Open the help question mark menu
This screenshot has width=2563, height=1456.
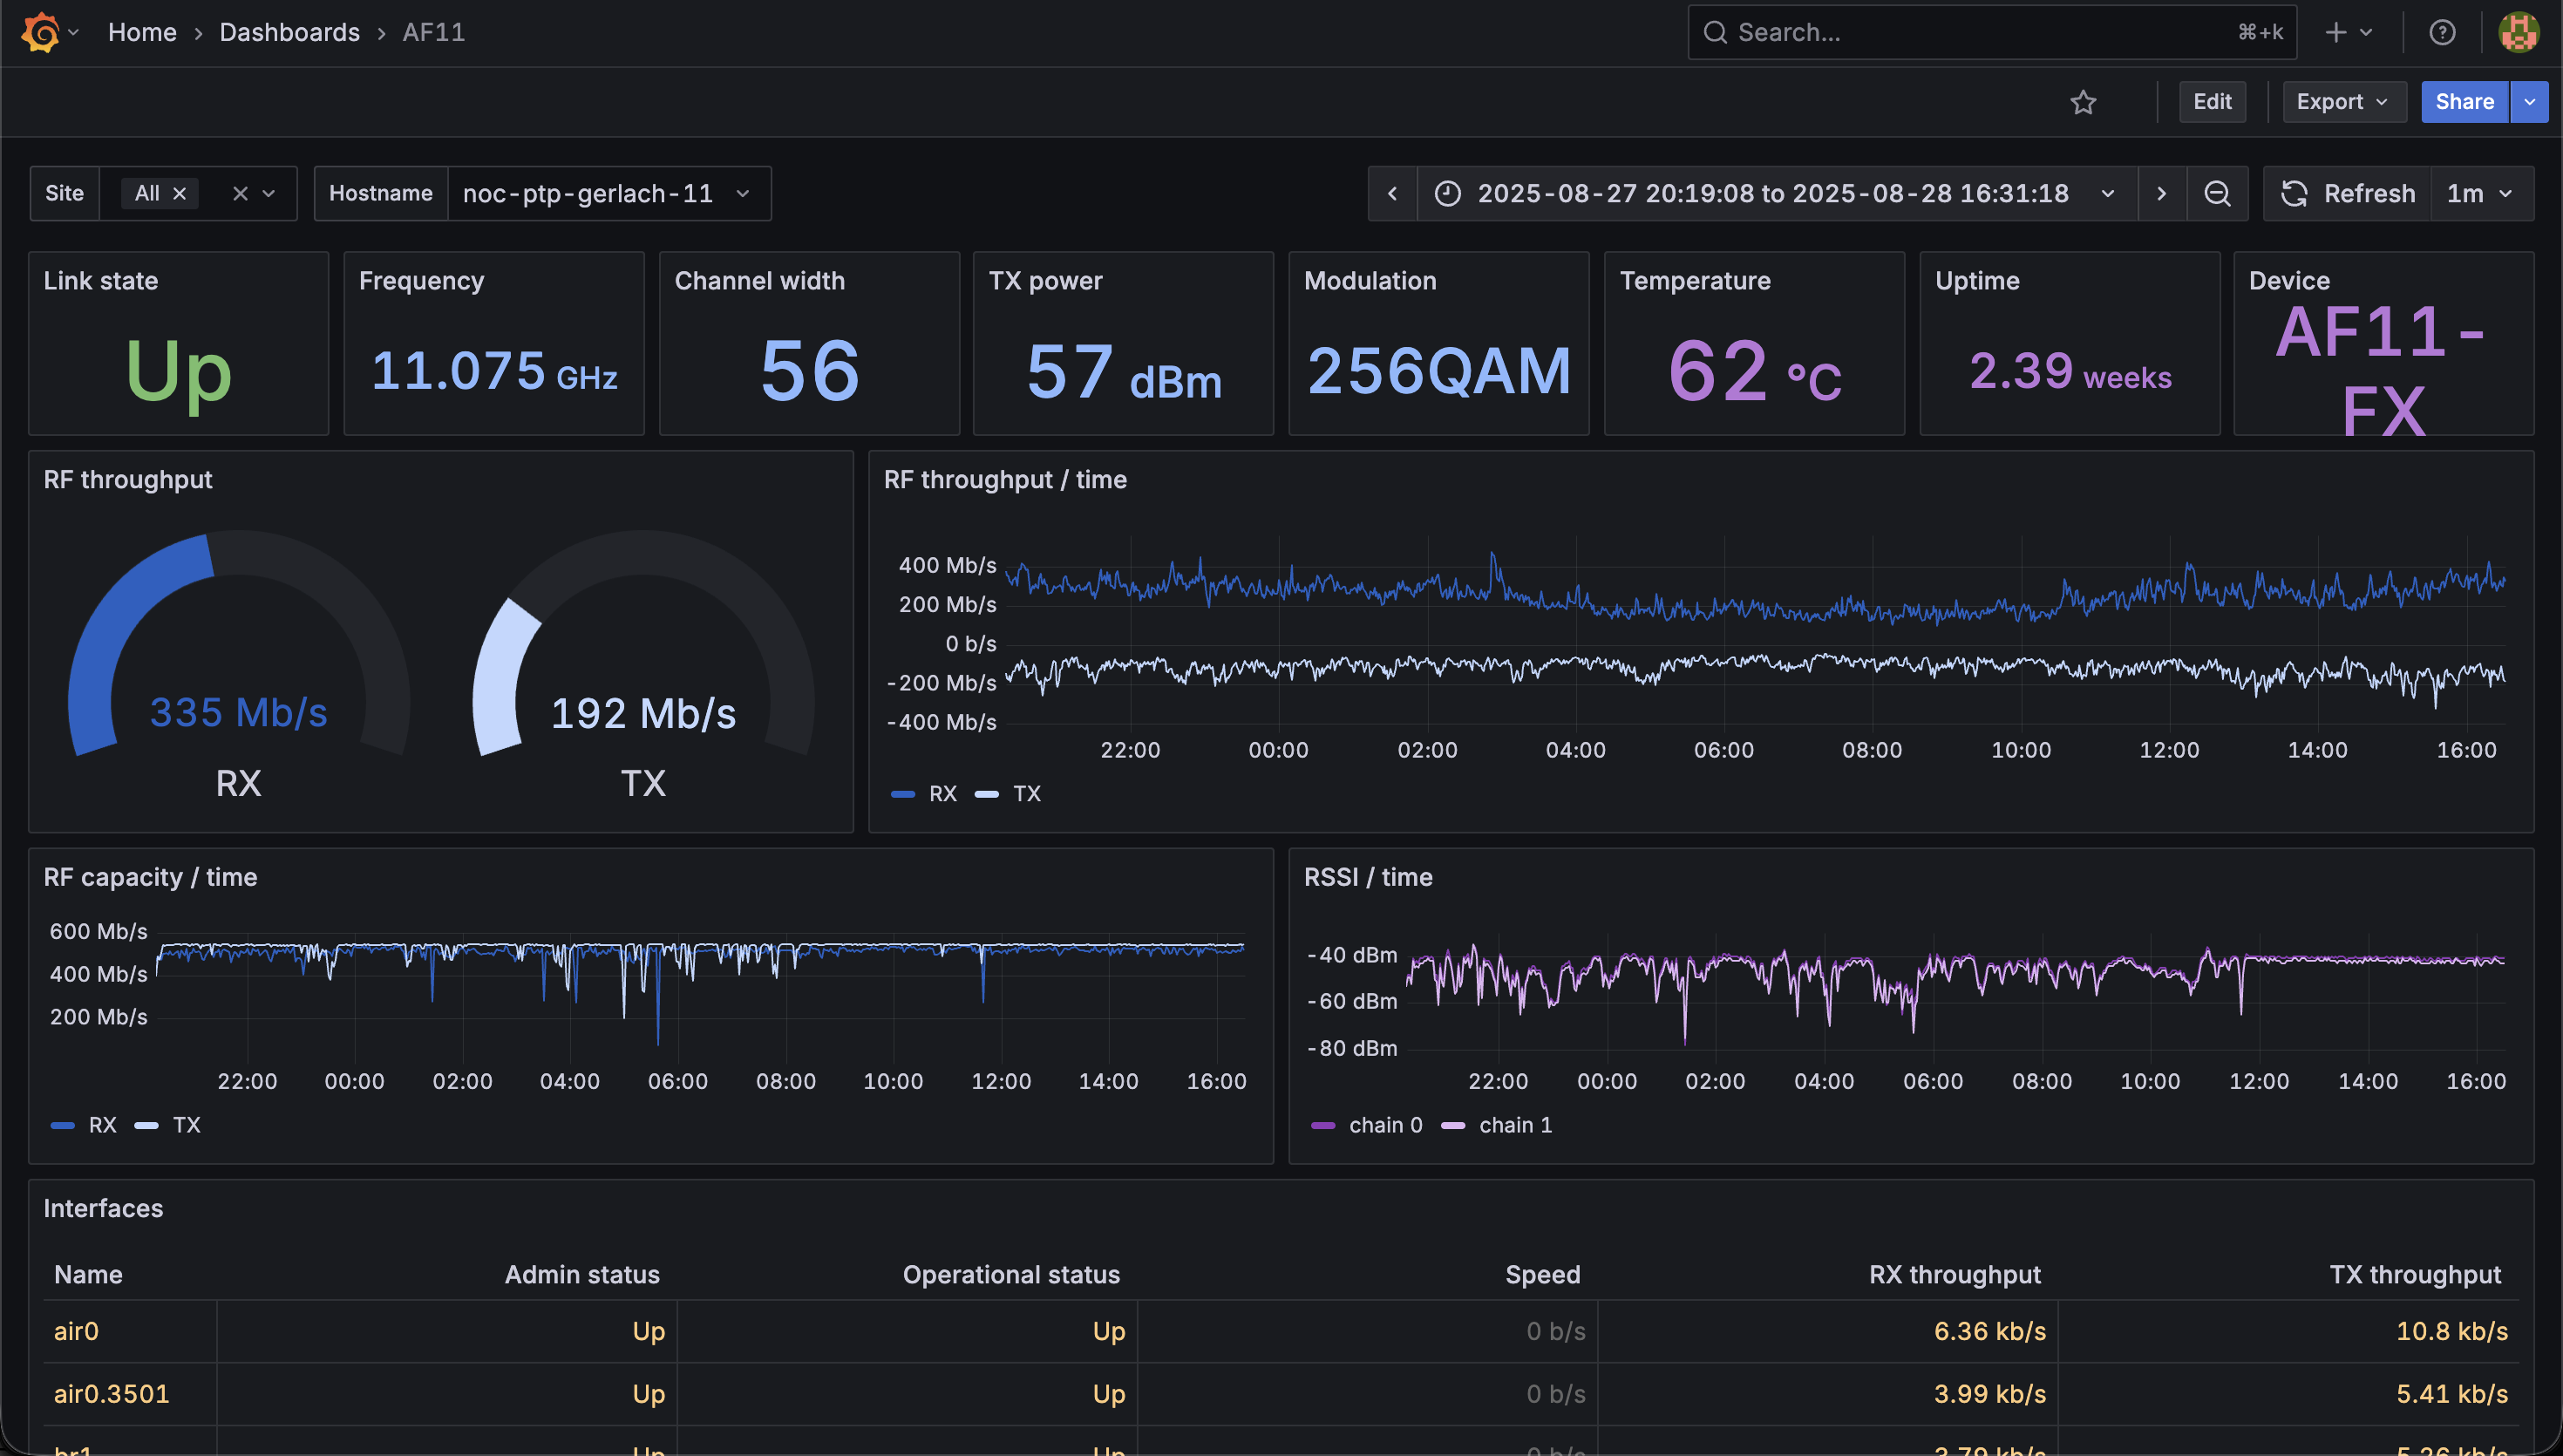(x=2442, y=32)
